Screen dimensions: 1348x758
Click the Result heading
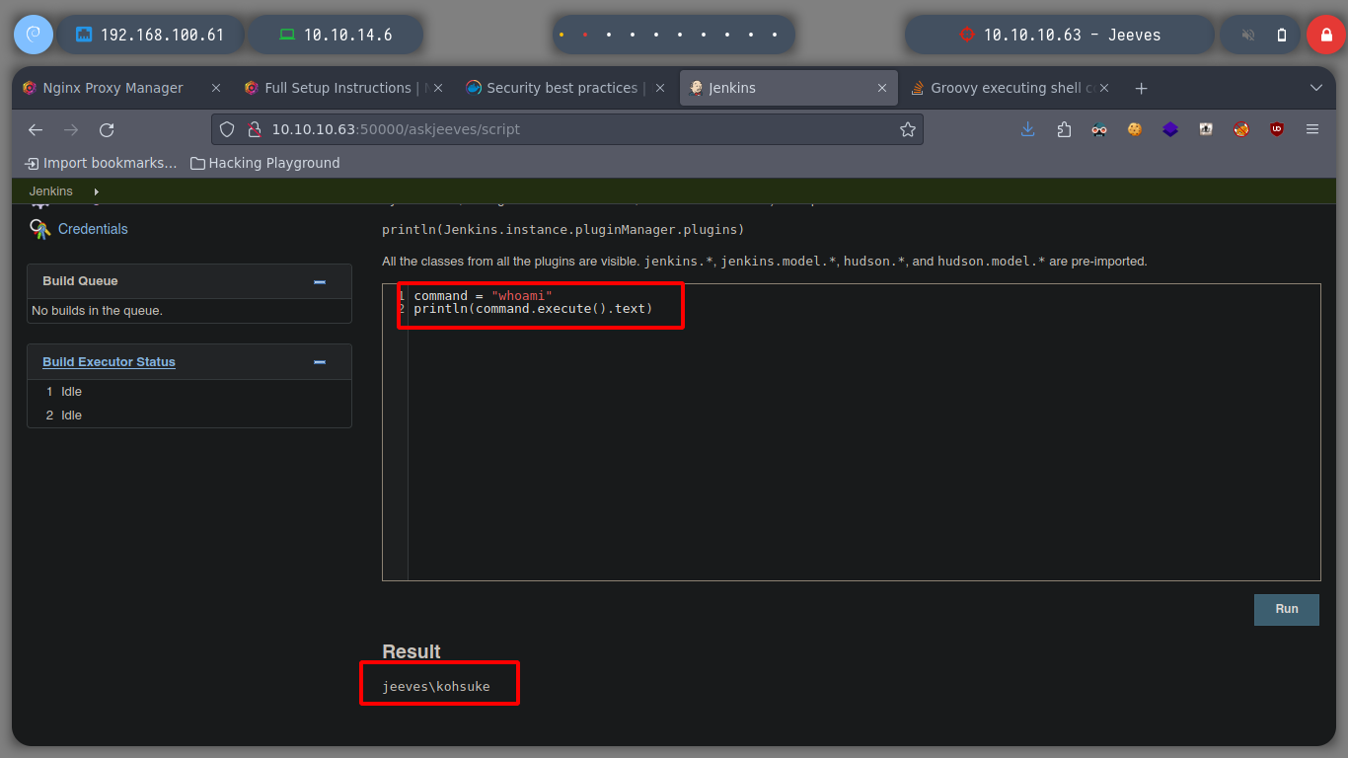412,651
